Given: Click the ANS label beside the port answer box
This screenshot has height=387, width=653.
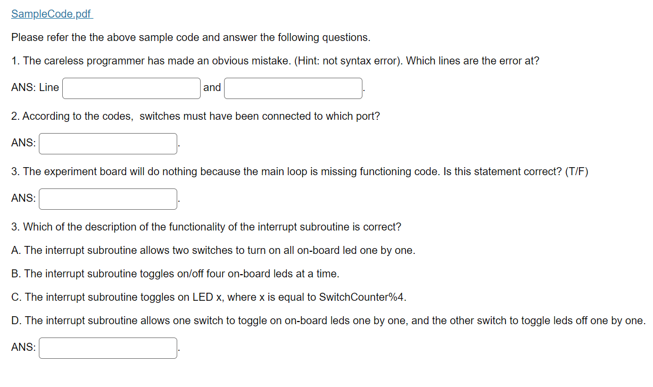Looking at the screenshot, I should pyautogui.click(x=22, y=143).
